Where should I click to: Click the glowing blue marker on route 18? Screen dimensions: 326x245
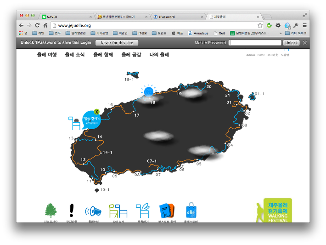coord(149,91)
